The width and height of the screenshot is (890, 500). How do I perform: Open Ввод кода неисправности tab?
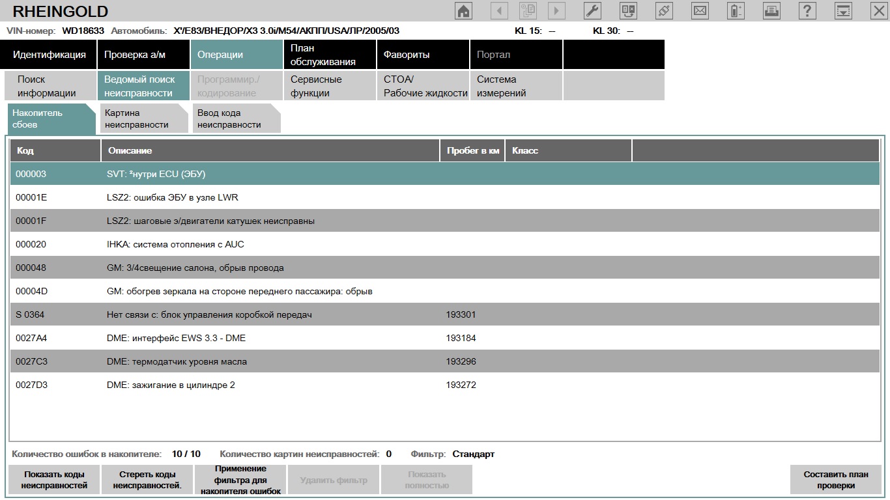[237, 119]
